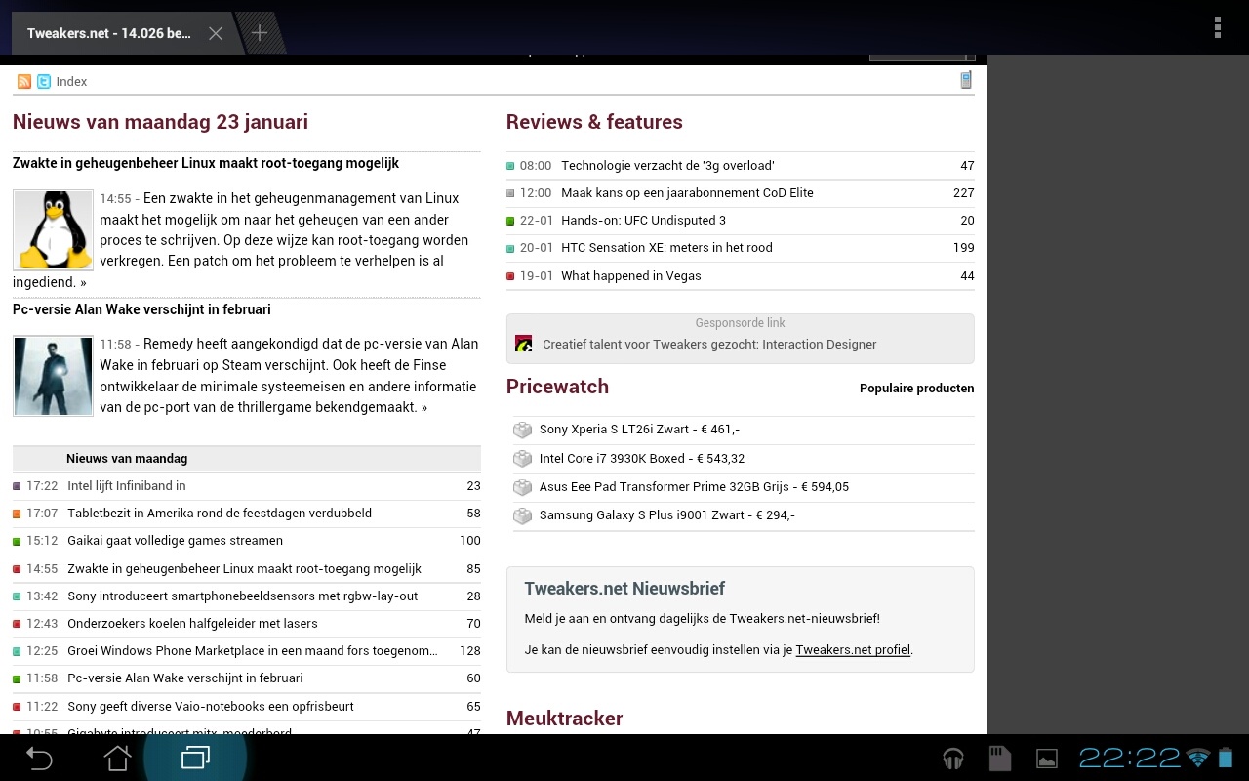Open Intel lijft Infiniband in
Screen dimensions: 1249x781
[127, 485]
